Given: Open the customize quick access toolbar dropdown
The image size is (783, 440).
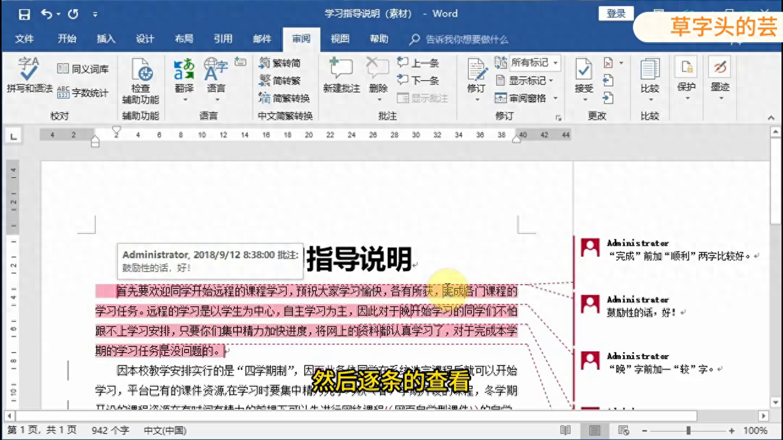Looking at the screenshot, I should 95,13.
